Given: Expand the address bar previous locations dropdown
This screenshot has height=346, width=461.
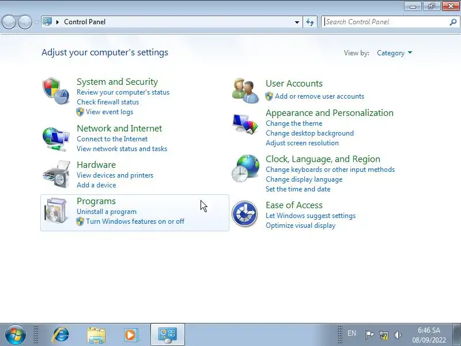Looking at the screenshot, I should coord(297,22).
